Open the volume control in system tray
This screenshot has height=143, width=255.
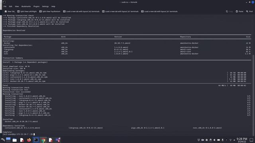(214, 140)
